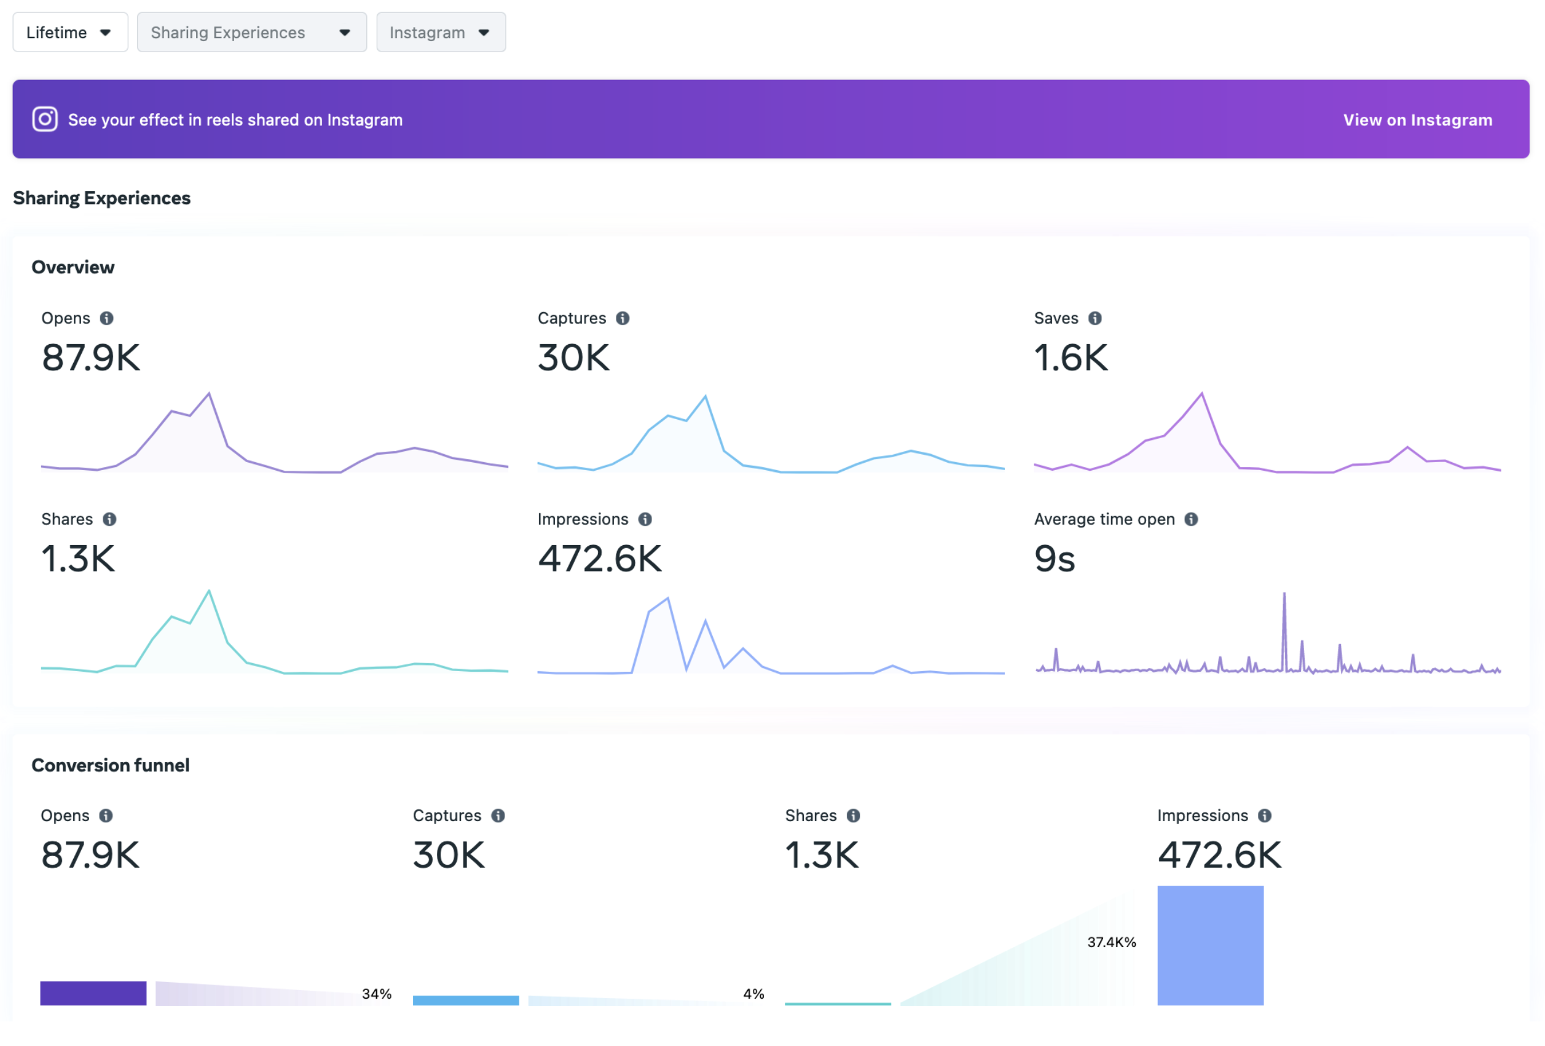This screenshot has width=1545, height=1046.
Task: Click the info icon beside Conversion funnel Captures
Action: (498, 816)
